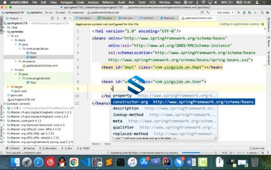Open Project panel settings gear
This screenshot has height=170, width=271.
tap(65, 18)
